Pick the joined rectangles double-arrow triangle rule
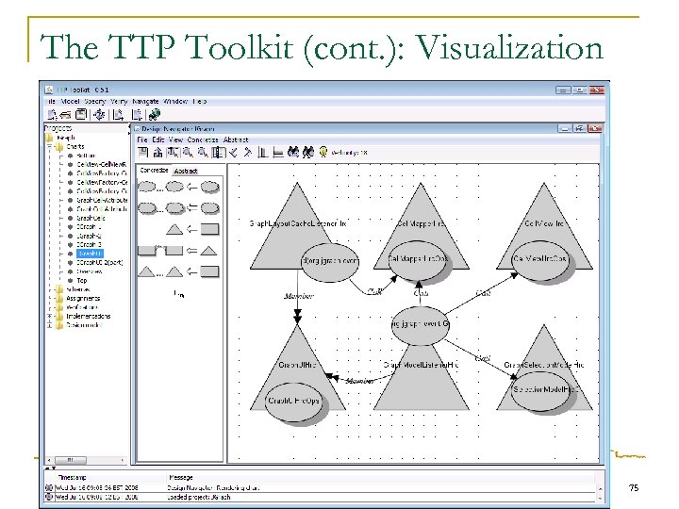The width and height of the screenshot is (679, 509). click(177, 250)
